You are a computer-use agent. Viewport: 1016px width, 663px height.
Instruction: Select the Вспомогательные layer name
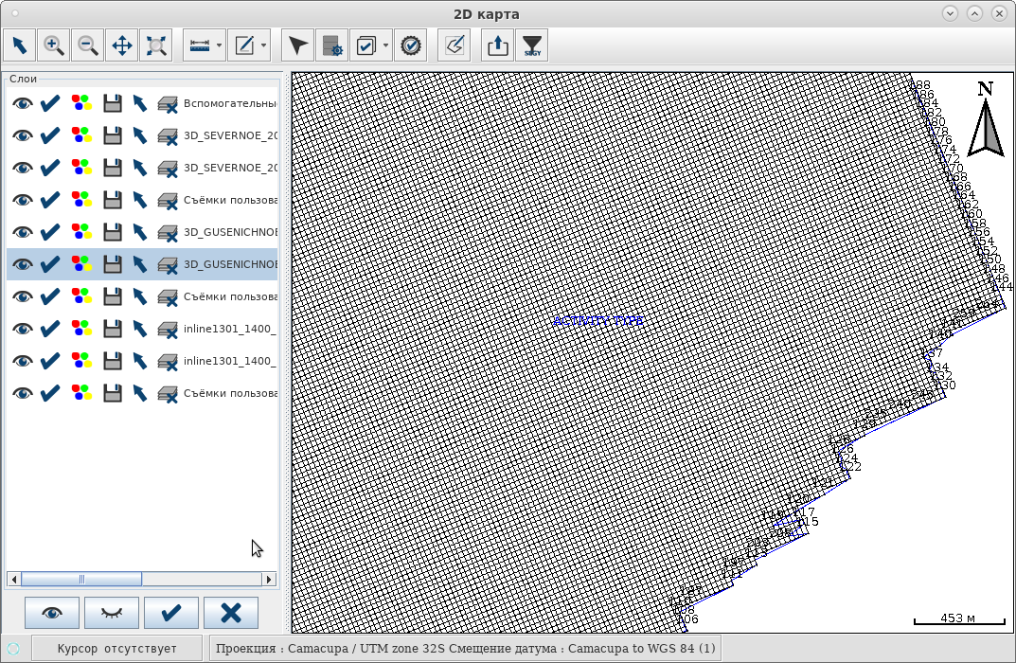[230, 103]
